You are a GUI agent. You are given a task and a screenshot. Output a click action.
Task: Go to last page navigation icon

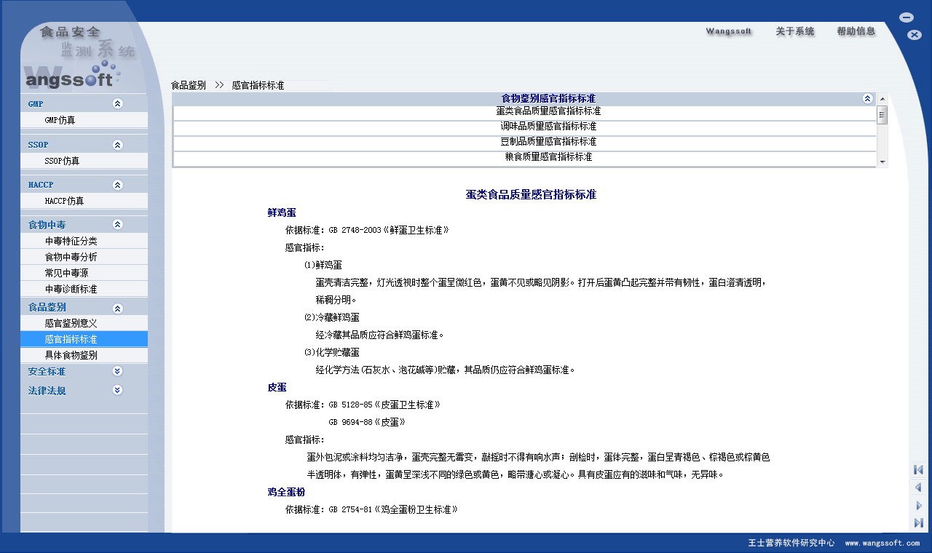918,522
